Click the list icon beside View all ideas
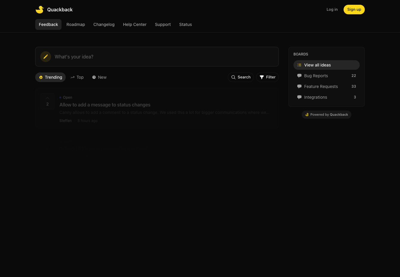This screenshot has height=277, width=400. 299,65
